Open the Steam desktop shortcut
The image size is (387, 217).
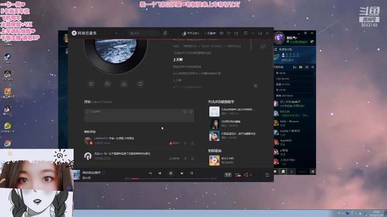[x=8, y=59]
